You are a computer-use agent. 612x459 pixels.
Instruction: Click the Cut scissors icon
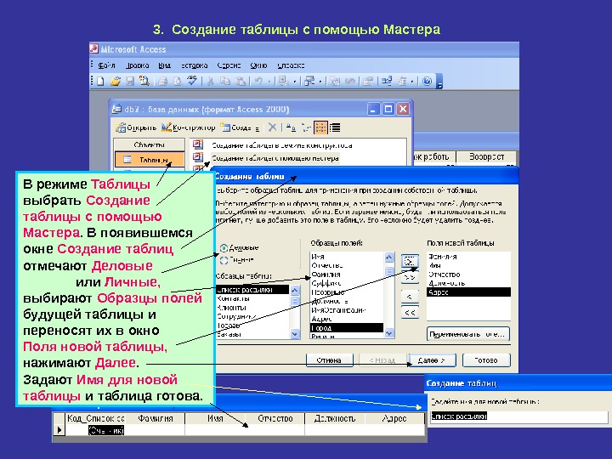click(x=211, y=82)
